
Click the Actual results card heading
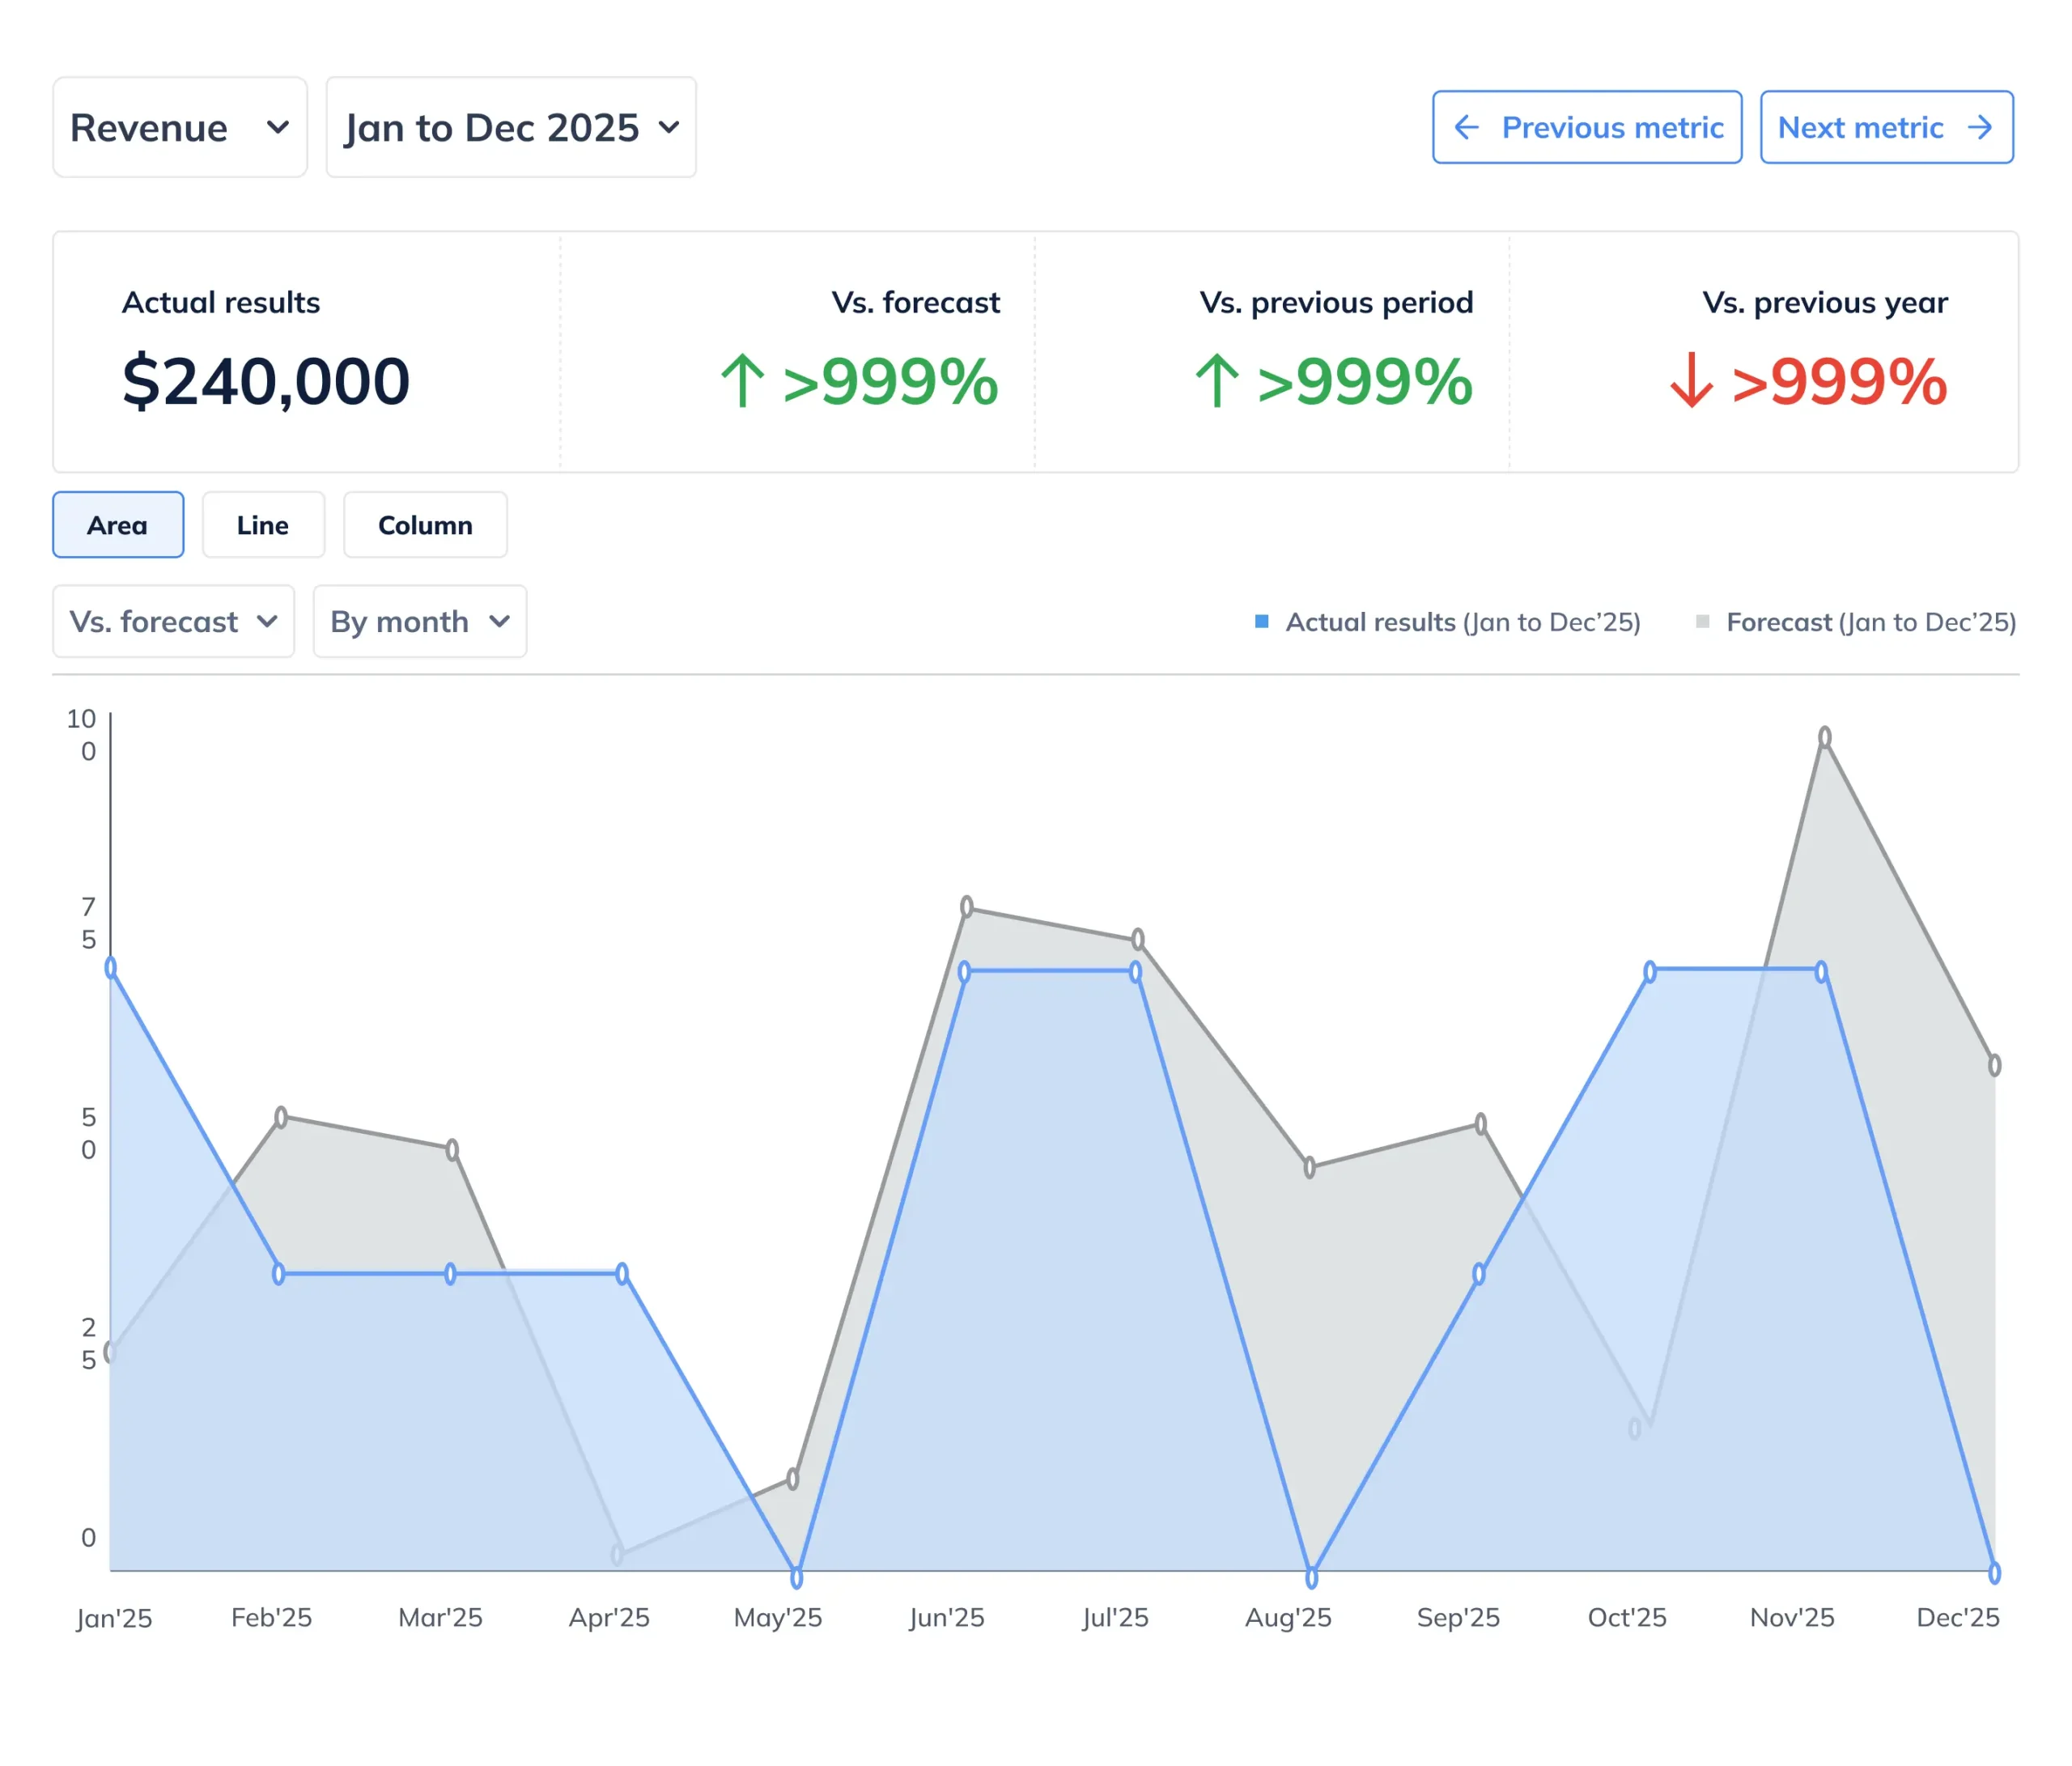[221, 302]
